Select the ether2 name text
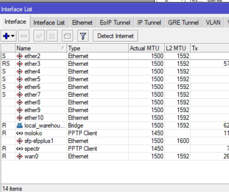This screenshot has height=192, width=229. [x=32, y=56]
